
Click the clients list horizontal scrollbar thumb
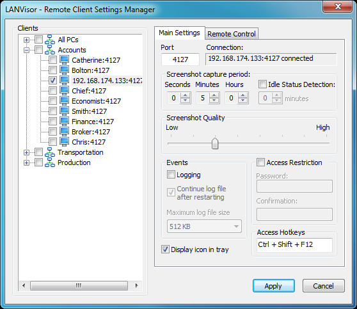point(79,285)
